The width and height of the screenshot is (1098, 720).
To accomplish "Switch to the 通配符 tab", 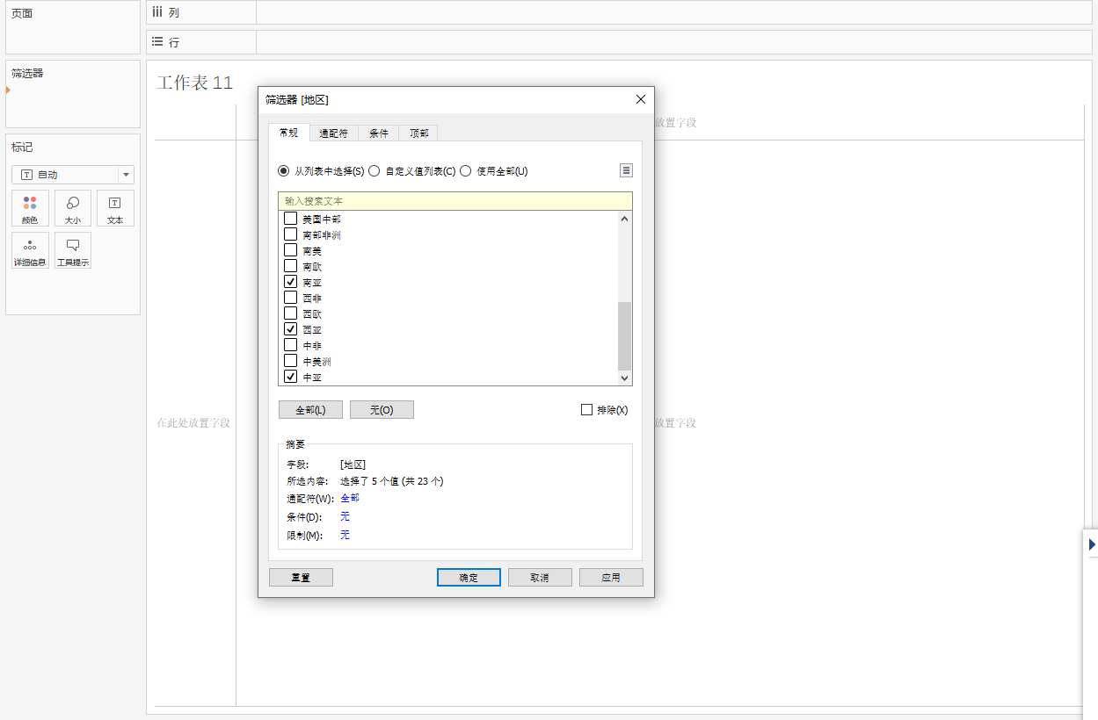I will (333, 133).
